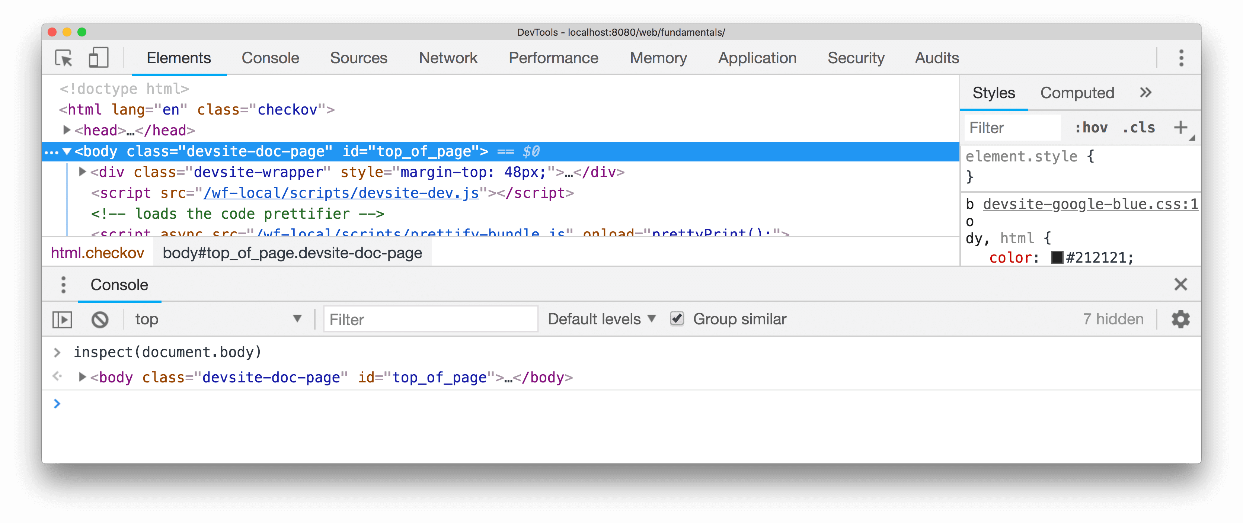
Task: Click the execute script play icon
Action: pyautogui.click(x=63, y=318)
